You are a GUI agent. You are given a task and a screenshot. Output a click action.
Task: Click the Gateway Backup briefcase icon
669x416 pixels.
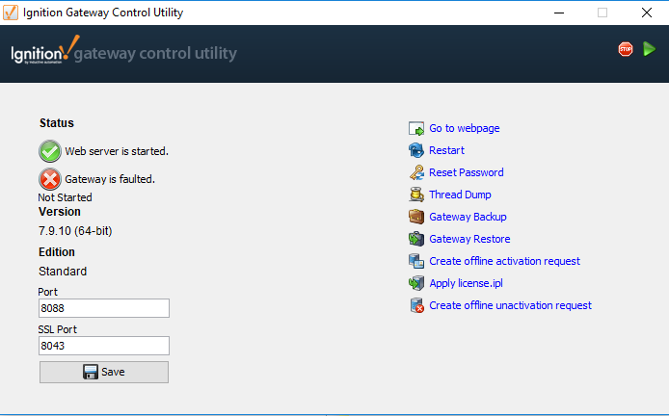pos(416,217)
